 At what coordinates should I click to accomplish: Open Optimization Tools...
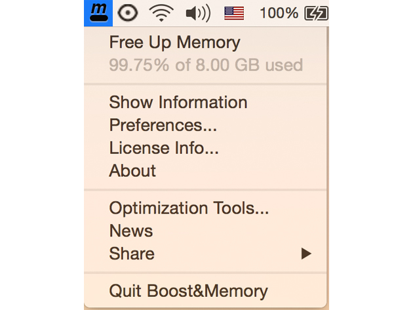point(205,208)
